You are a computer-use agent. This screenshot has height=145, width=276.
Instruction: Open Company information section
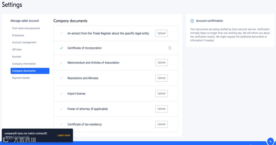click(24, 64)
